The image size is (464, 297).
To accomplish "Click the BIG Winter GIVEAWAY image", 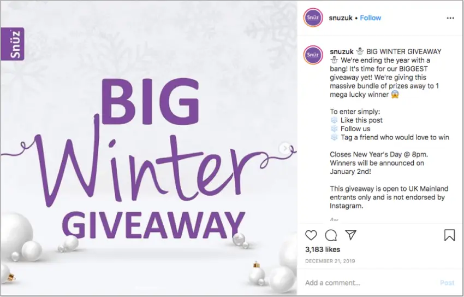I will point(149,148).
